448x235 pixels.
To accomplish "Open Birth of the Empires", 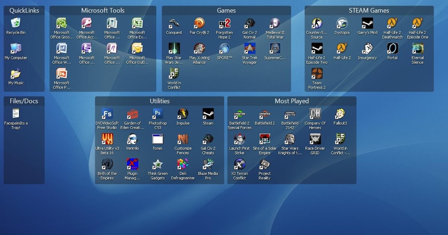I will point(107,164).
